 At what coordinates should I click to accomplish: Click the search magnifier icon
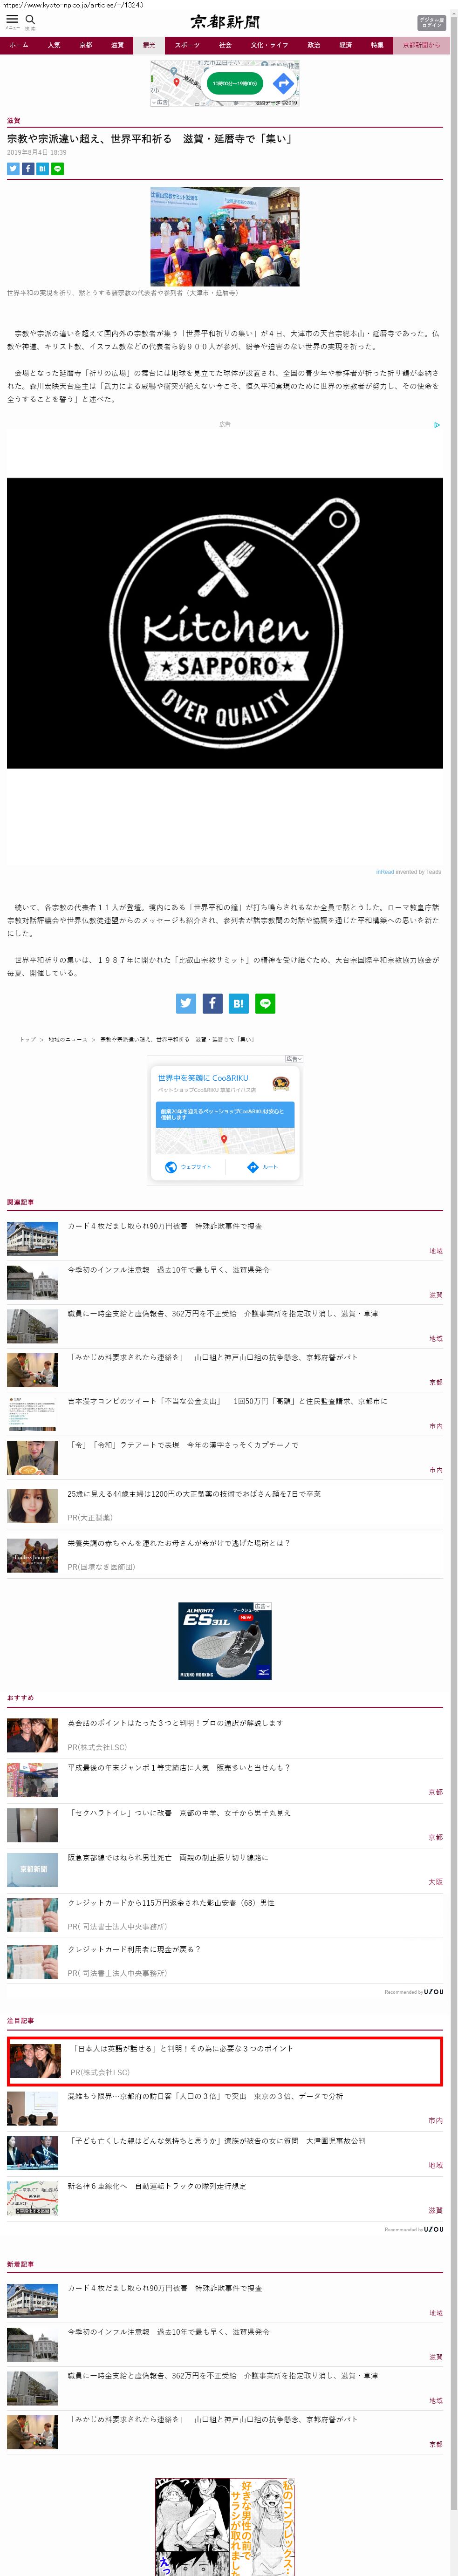(x=30, y=20)
